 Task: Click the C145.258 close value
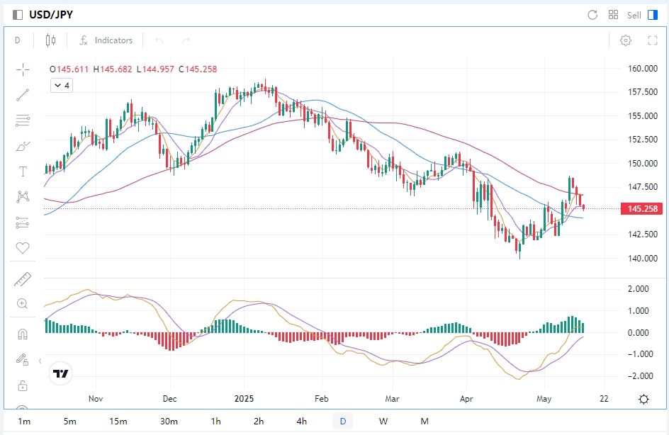198,69
